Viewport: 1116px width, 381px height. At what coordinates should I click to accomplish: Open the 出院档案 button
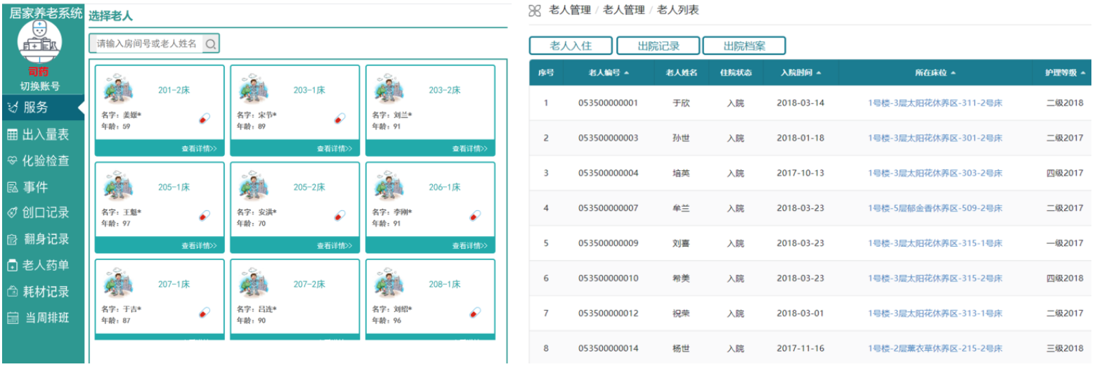tap(744, 46)
